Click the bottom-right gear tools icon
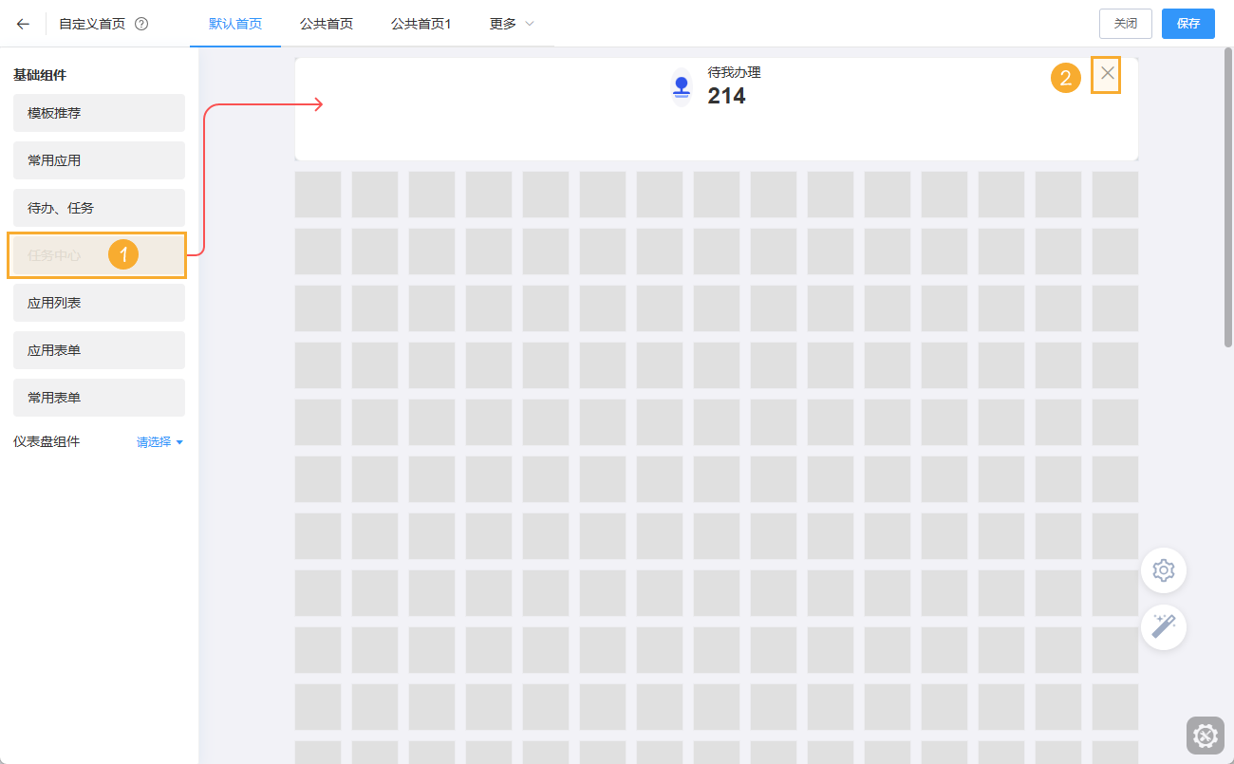Screen dimensions: 1234x764 pos(1205,736)
